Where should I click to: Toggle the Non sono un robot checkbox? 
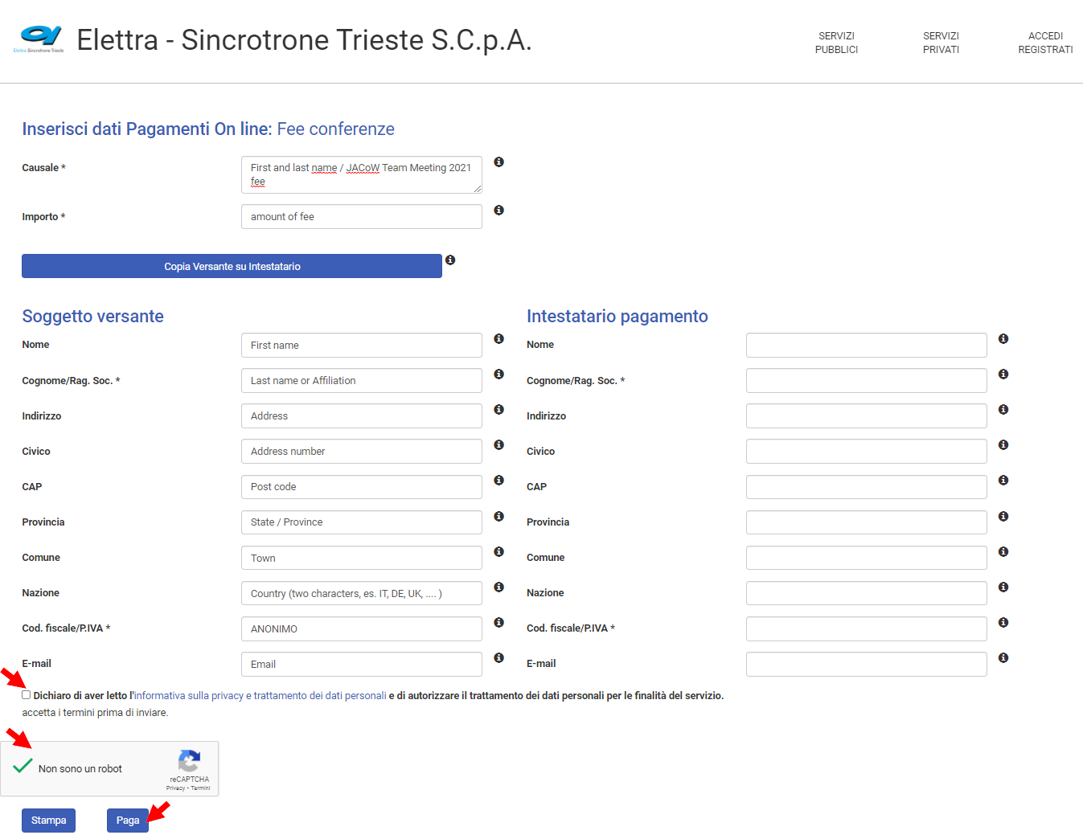tap(23, 767)
